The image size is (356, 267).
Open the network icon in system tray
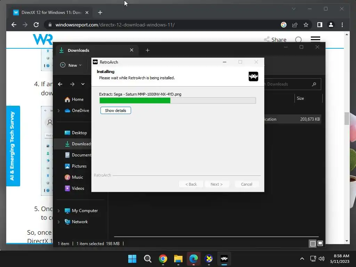point(313,259)
